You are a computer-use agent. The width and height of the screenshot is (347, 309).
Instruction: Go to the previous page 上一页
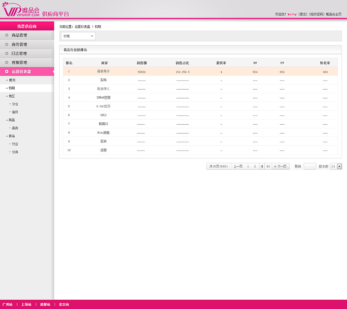pyautogui.click(x=238, y=166)
